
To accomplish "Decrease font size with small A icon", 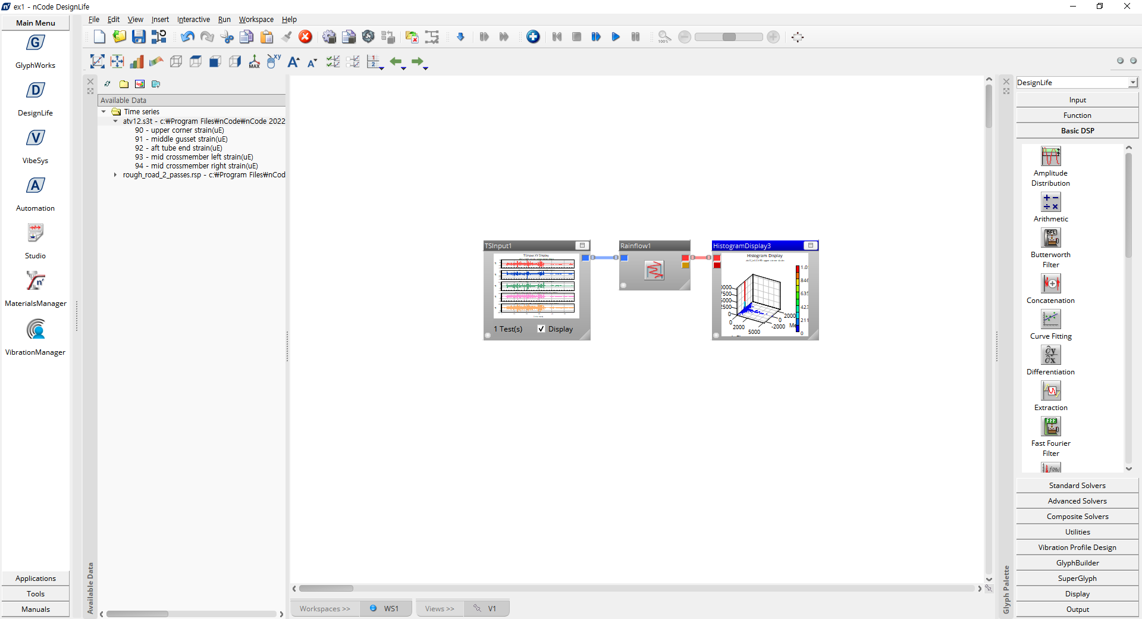I will (312, 62).
